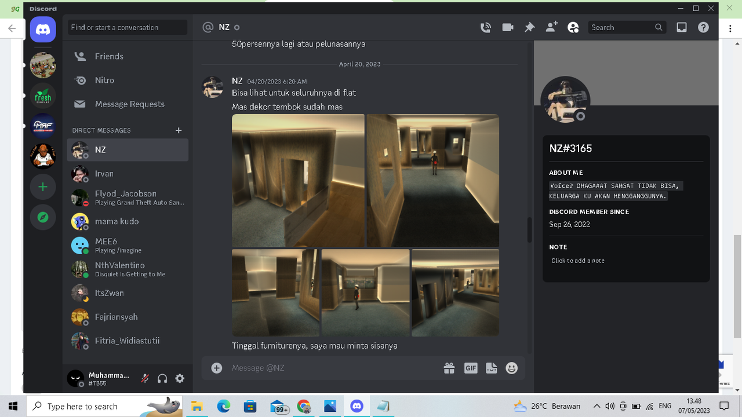The width and height of the screenshot is (742, 417).
Task: Open Mail app with 99+ badge
Action: [x=279, y=407]
